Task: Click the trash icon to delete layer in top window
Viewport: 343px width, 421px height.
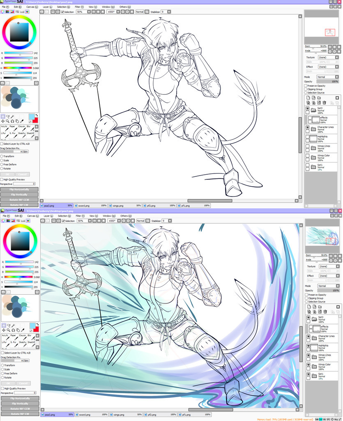Action: (x=324, y=103)
